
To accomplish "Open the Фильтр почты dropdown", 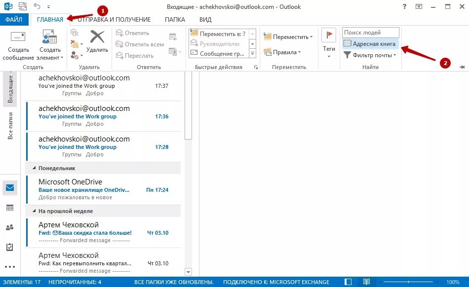I will click(370, 55).
